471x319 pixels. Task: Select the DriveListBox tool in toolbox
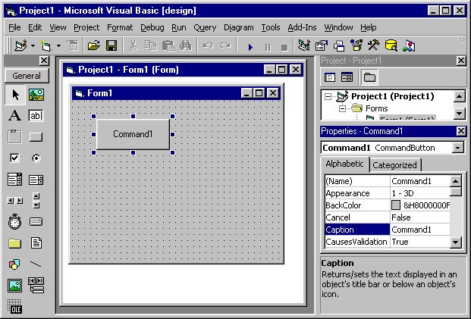(x=36, y=222)
